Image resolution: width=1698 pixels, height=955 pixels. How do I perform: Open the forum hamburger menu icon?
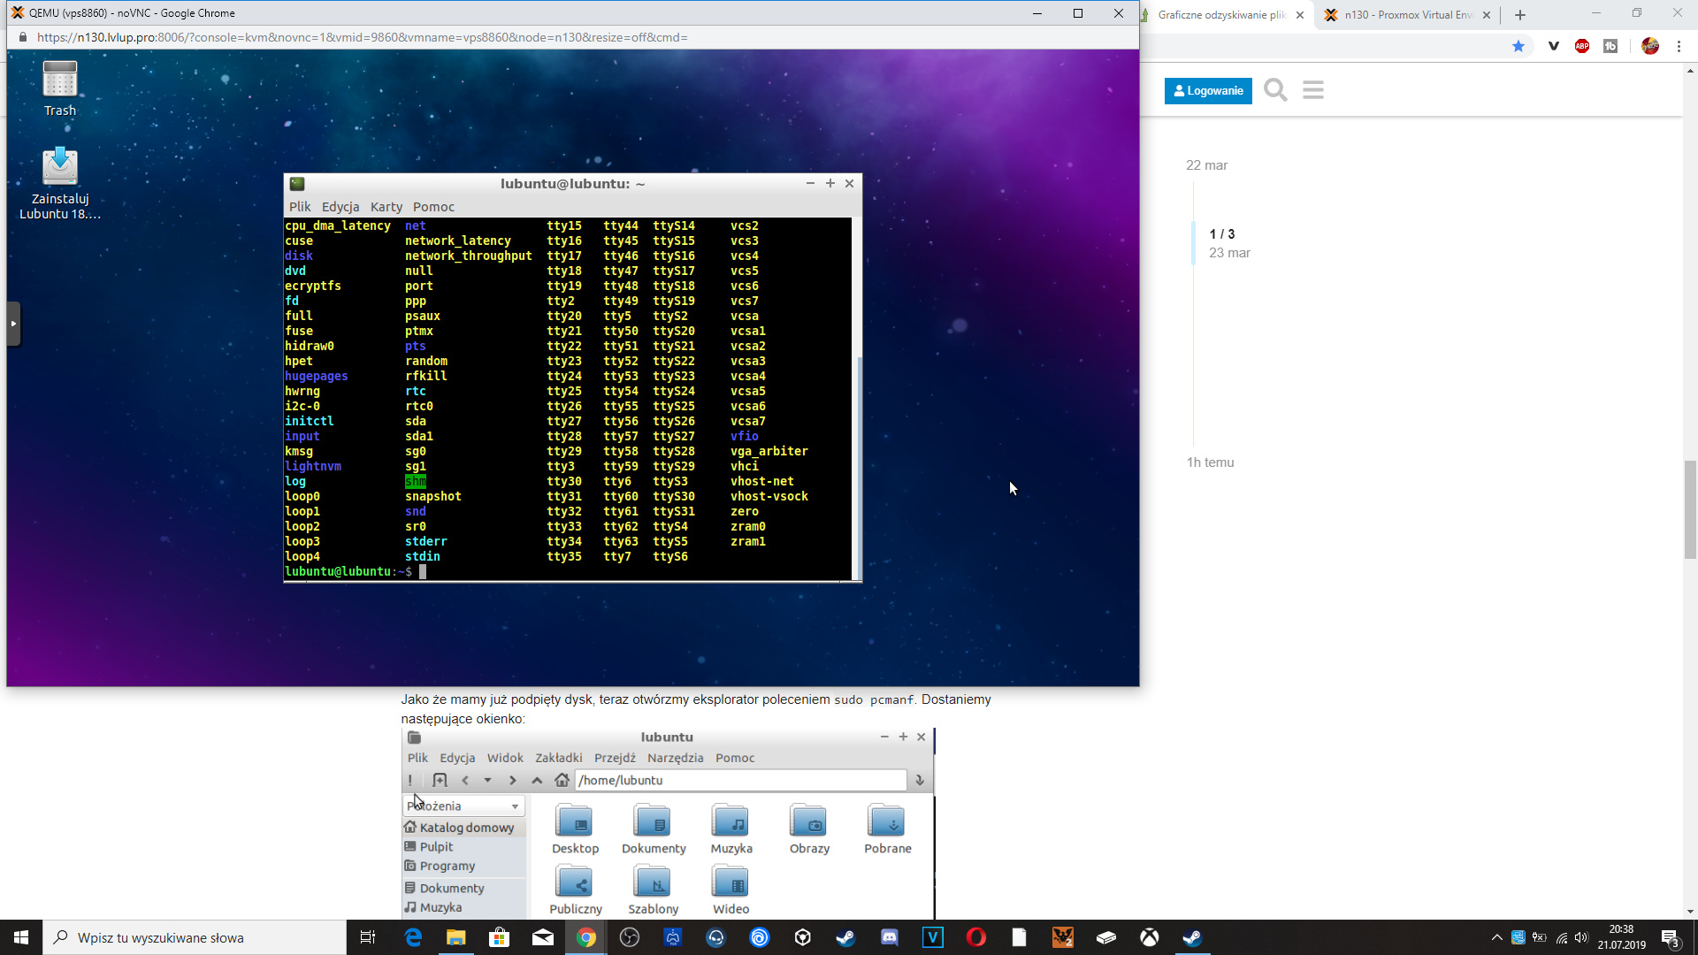(x=1313, y=90)
